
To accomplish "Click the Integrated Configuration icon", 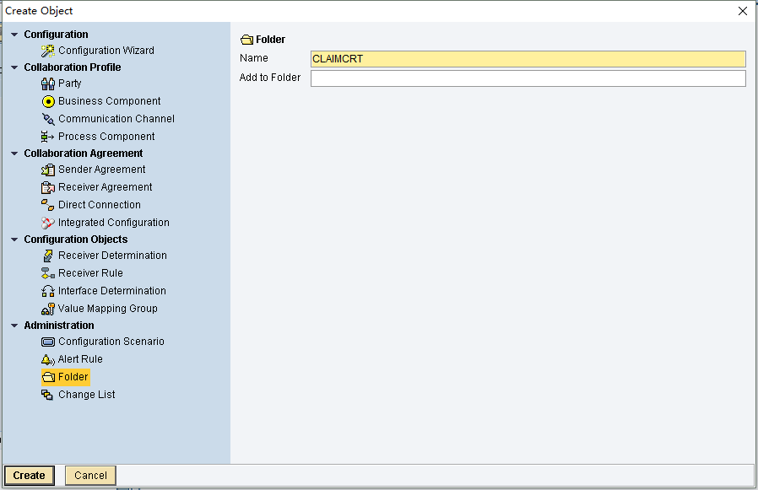I will click(48, 223).
